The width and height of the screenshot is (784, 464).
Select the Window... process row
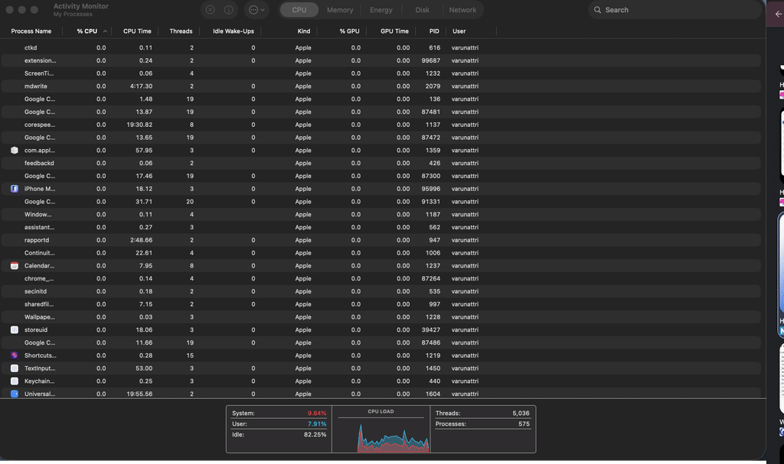[381, 214]
